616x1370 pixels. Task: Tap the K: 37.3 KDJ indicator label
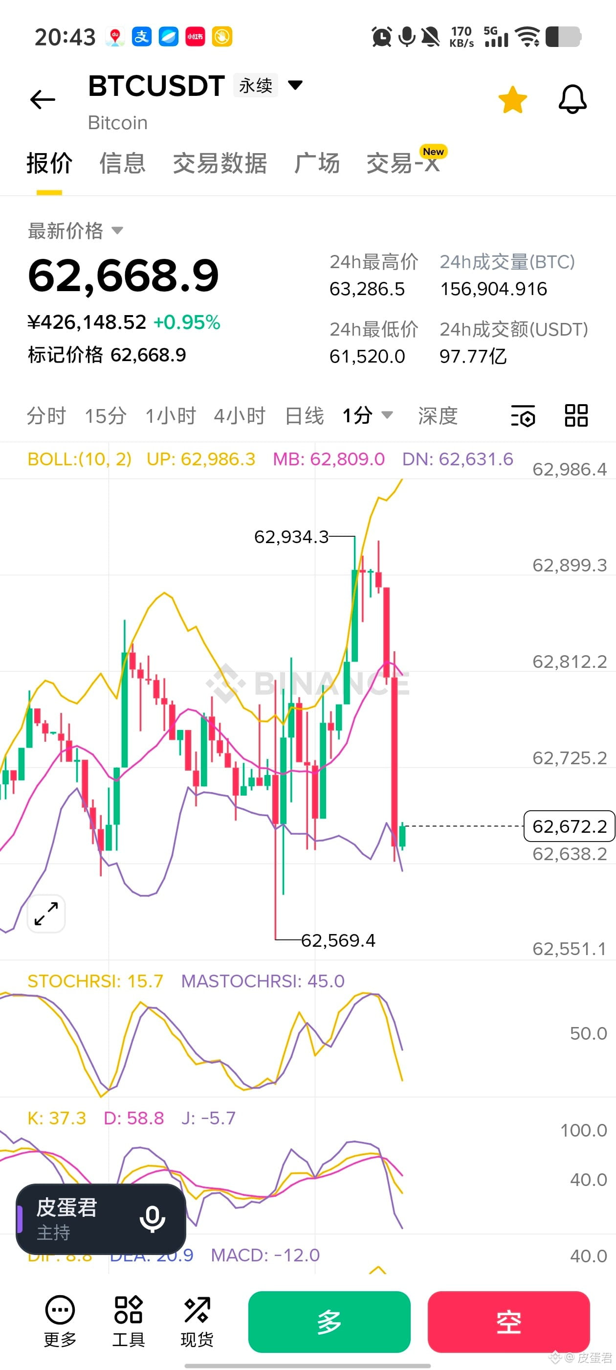click(57, 1118)
